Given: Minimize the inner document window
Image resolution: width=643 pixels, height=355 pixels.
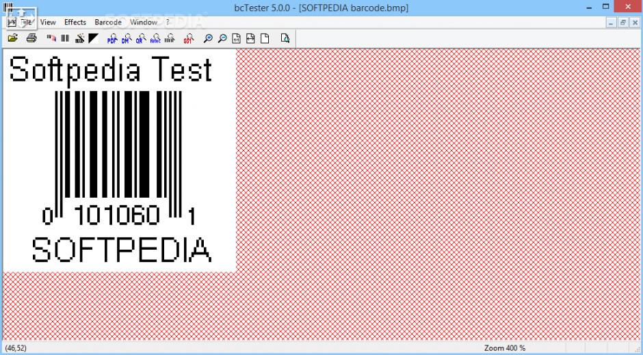Looking at the screenshot, I should (x=611, y=23).
